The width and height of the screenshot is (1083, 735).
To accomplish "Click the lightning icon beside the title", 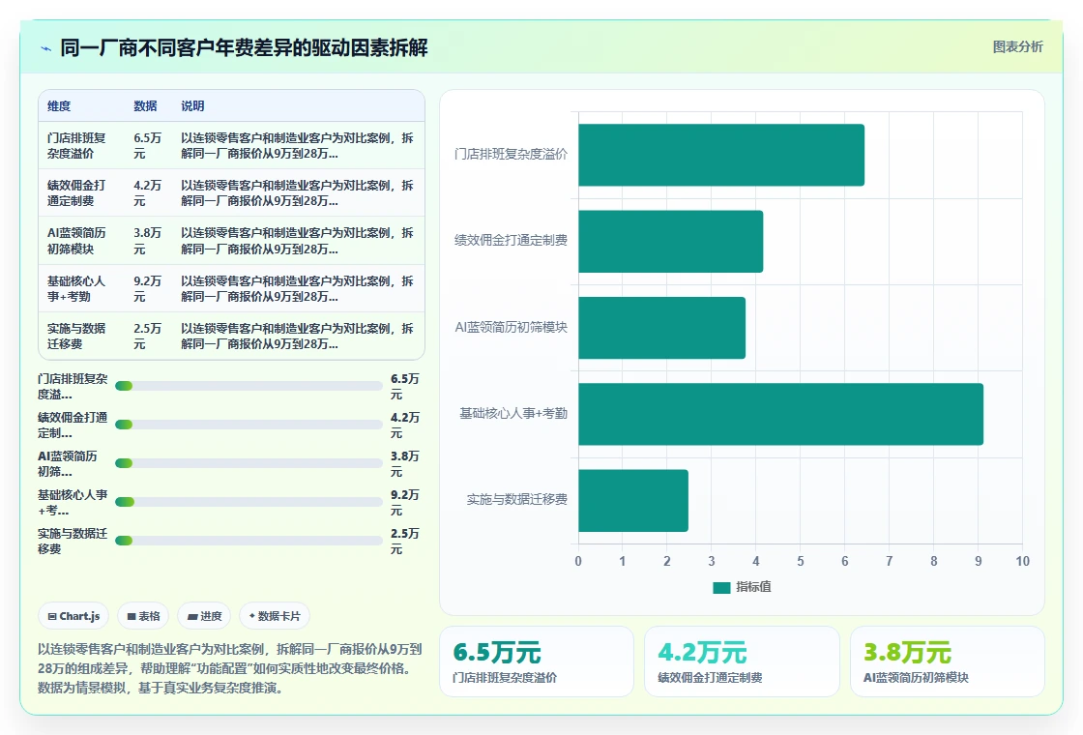I will point(46,48).
